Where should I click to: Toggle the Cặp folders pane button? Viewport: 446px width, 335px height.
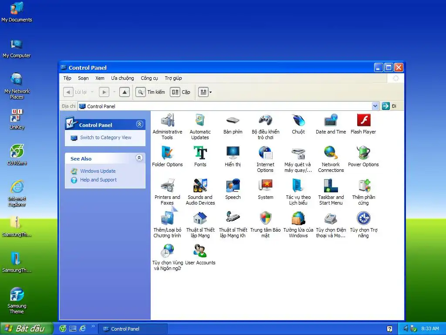(x=180, y=92)
